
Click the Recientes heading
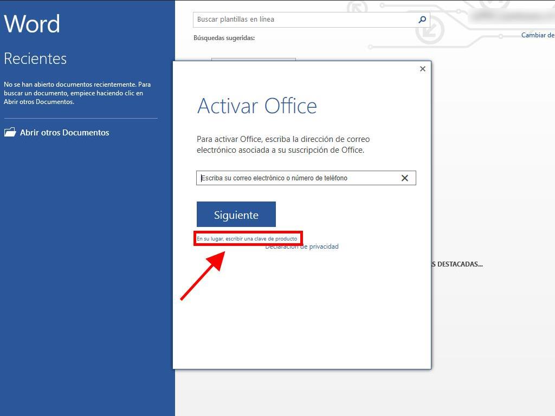click(x=35, y=58)
